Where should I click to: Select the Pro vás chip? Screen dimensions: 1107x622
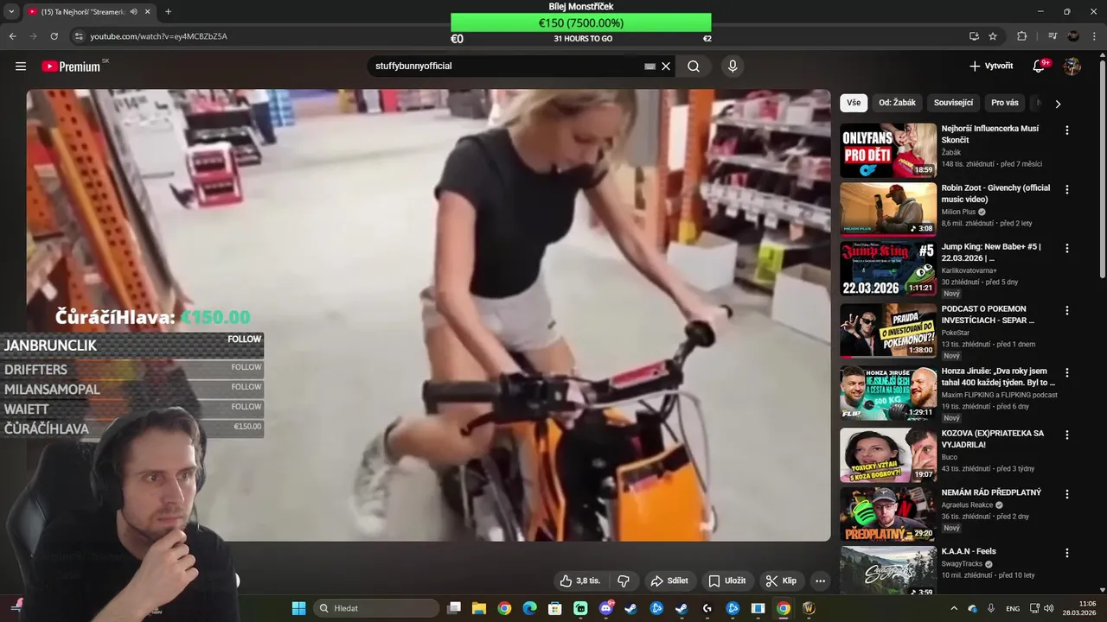coord(1005,103)
